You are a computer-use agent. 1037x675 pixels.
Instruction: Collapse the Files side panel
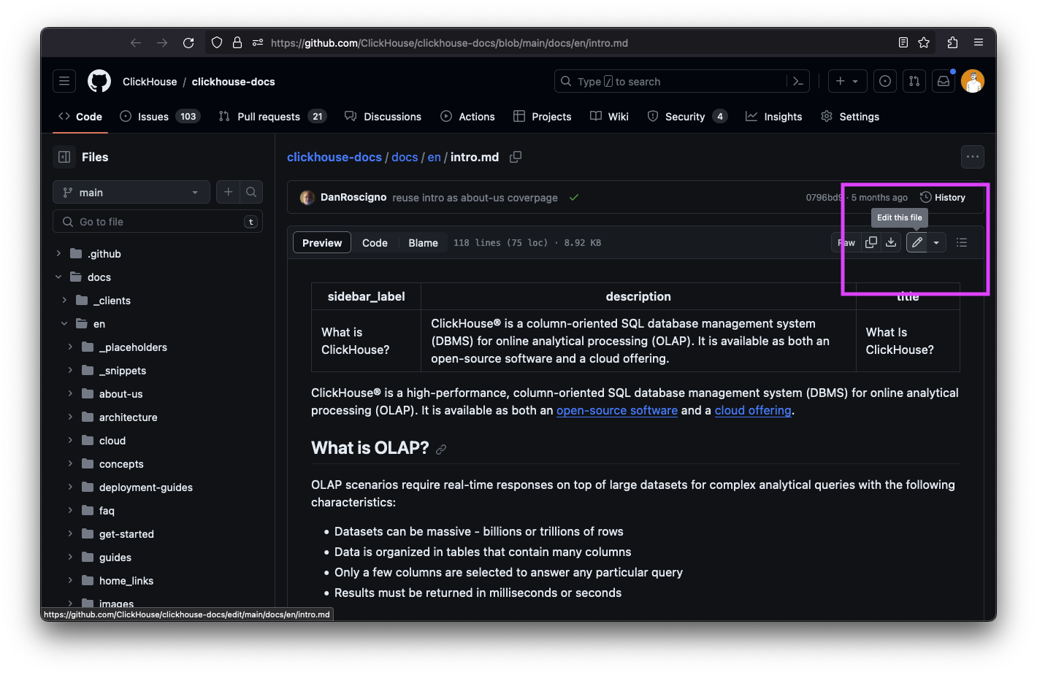pyautogui.click(x=64, y=157)
